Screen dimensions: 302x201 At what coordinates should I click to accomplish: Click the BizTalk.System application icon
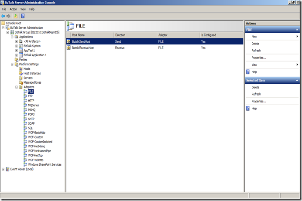tap(21, 46)
